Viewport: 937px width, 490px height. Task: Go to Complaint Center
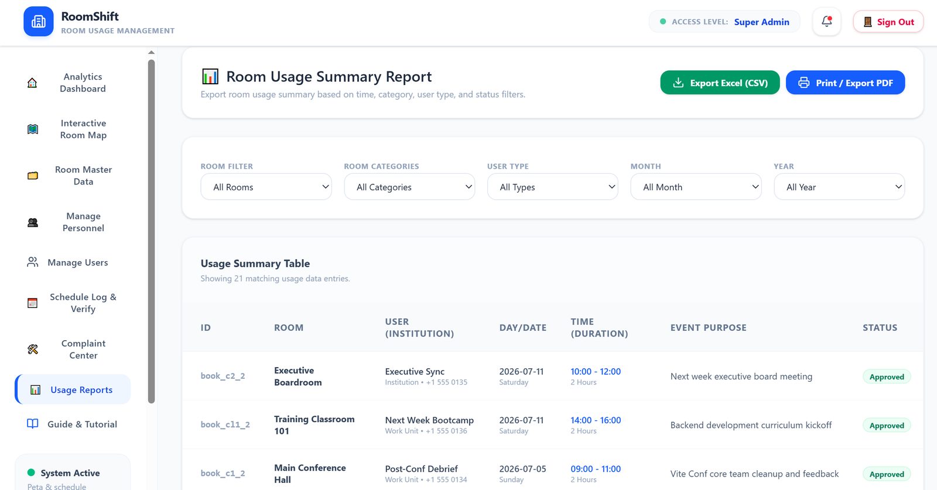pos(73,349)
